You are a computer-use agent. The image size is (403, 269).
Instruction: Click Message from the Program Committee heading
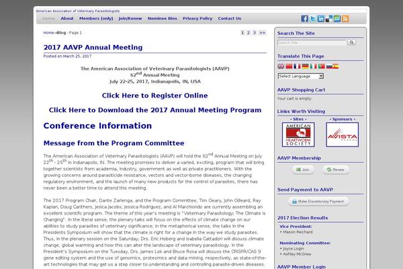(114, 143)
